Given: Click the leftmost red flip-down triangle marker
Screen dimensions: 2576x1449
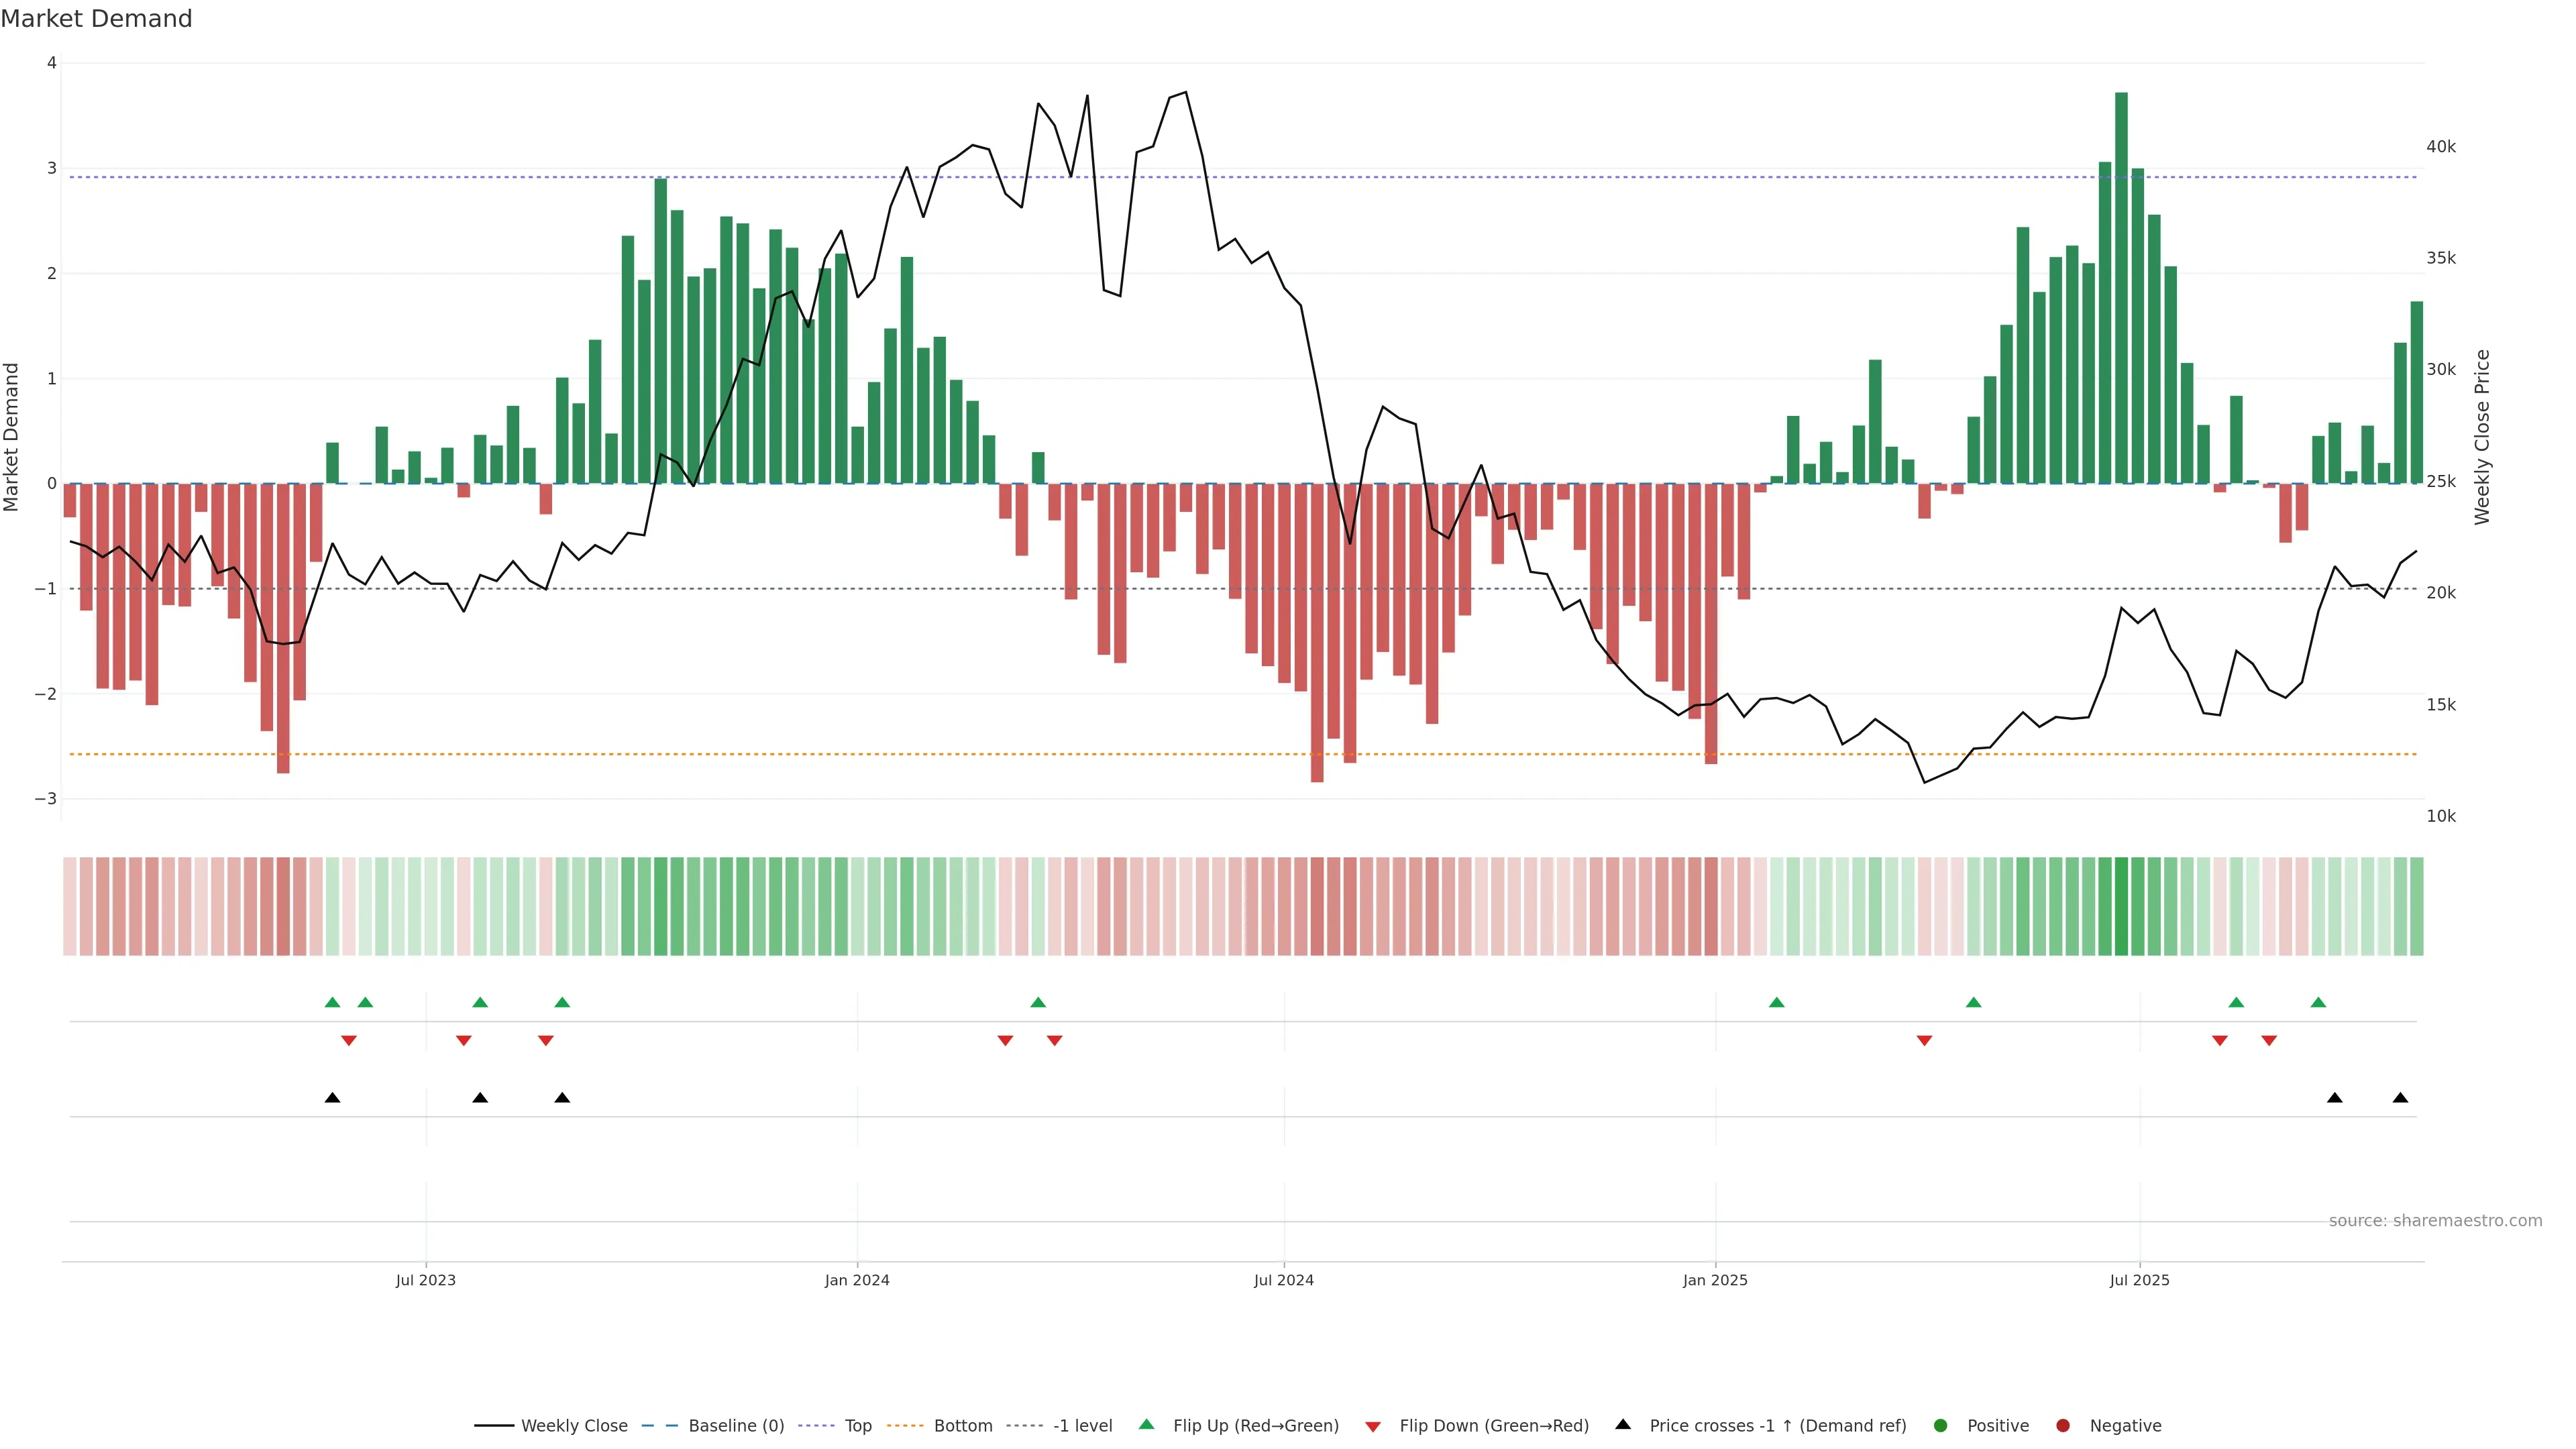Looking at the screenshot, I should coord(349,1041).
